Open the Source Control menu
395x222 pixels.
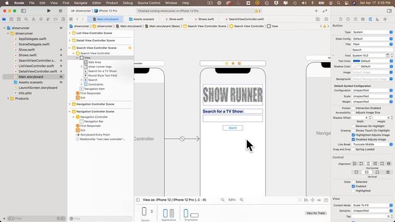coord(149,3)
